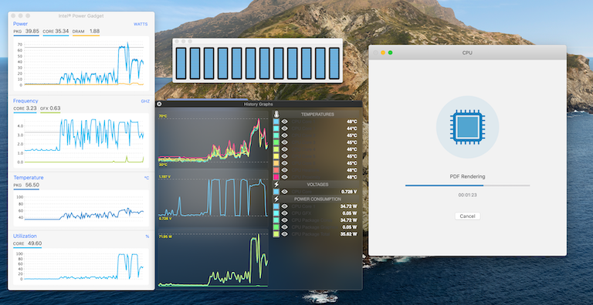
Task: Toggle the eye icon for CPU Package Graphics power
Action: 284,227
